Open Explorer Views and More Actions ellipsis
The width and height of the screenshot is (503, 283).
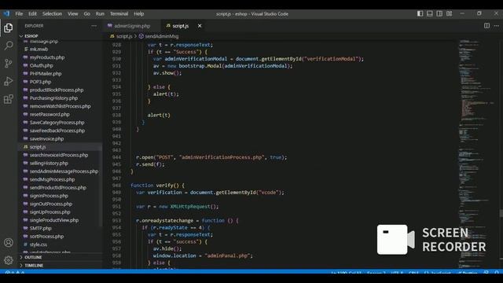pos(94,26)
